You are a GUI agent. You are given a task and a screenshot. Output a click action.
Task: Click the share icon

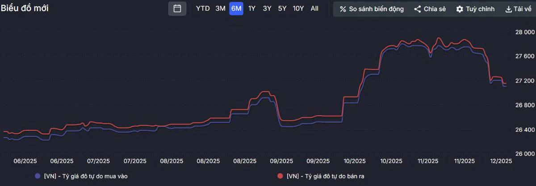[418, 9]
